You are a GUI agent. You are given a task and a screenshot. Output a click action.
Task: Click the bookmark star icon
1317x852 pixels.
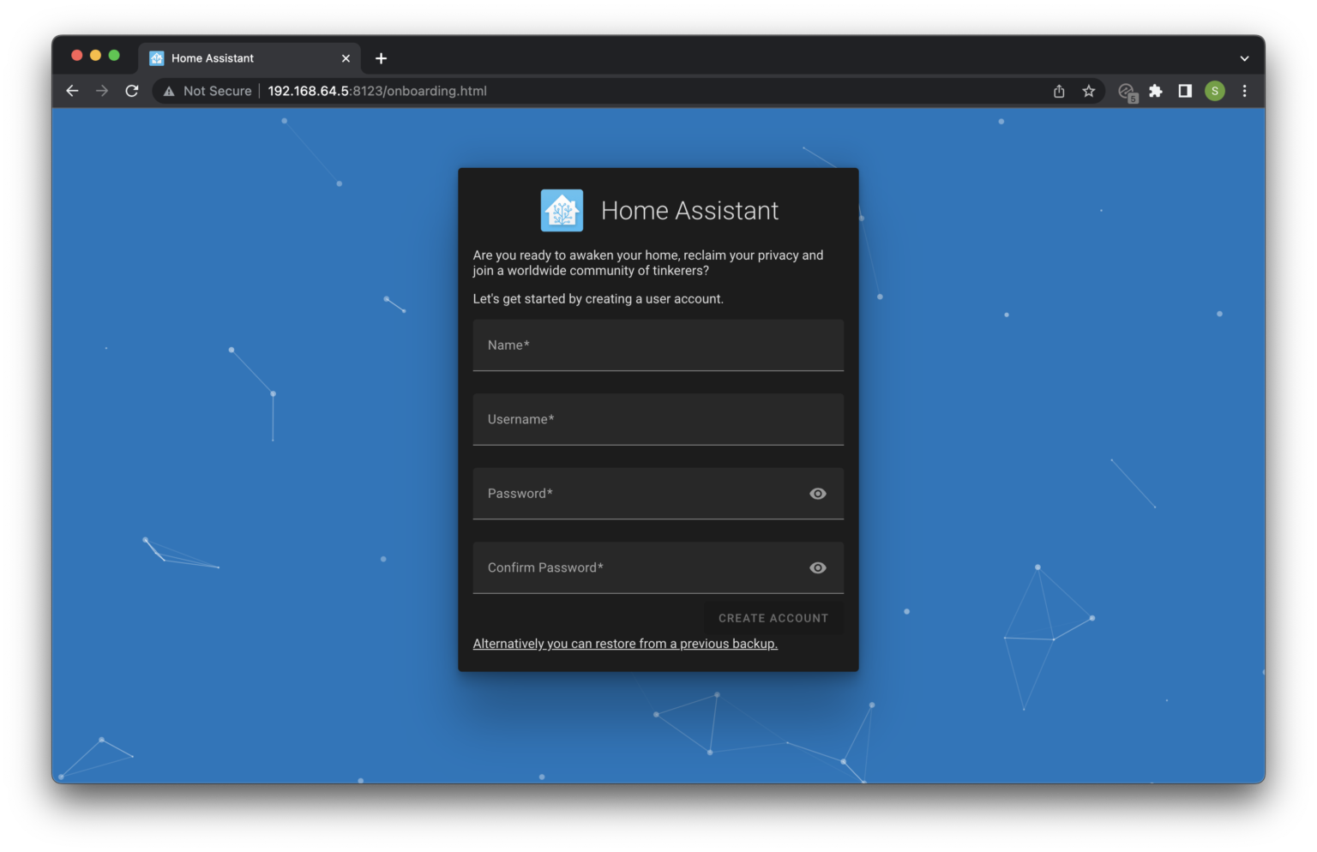tap(1088, 91)
